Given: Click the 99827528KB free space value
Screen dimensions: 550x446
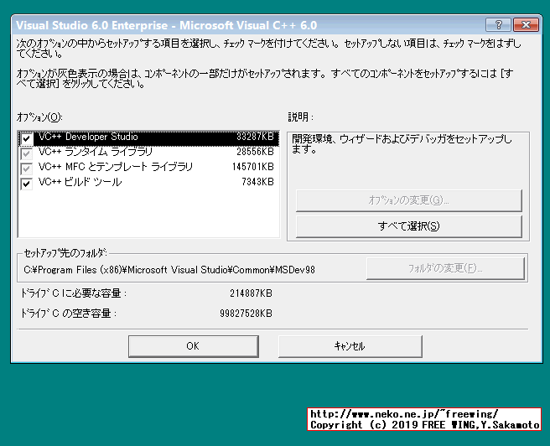Looking at the screenshot, I should click(x=246, y=314).
